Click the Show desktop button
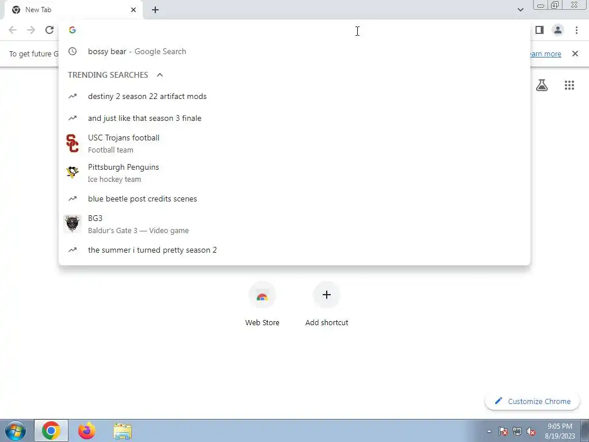589x442 pixels. click(585, 430)
